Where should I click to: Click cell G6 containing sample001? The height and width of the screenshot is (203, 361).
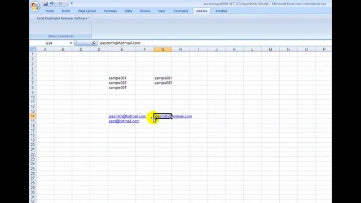point(163,78)
